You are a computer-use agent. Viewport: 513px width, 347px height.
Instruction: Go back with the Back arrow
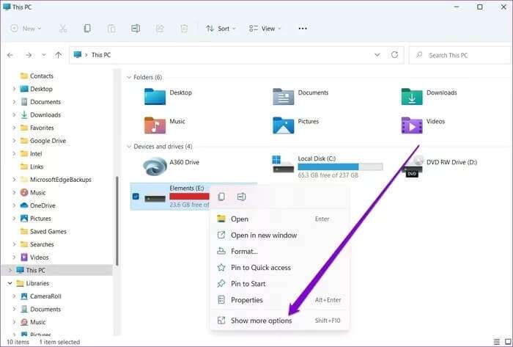10,55
